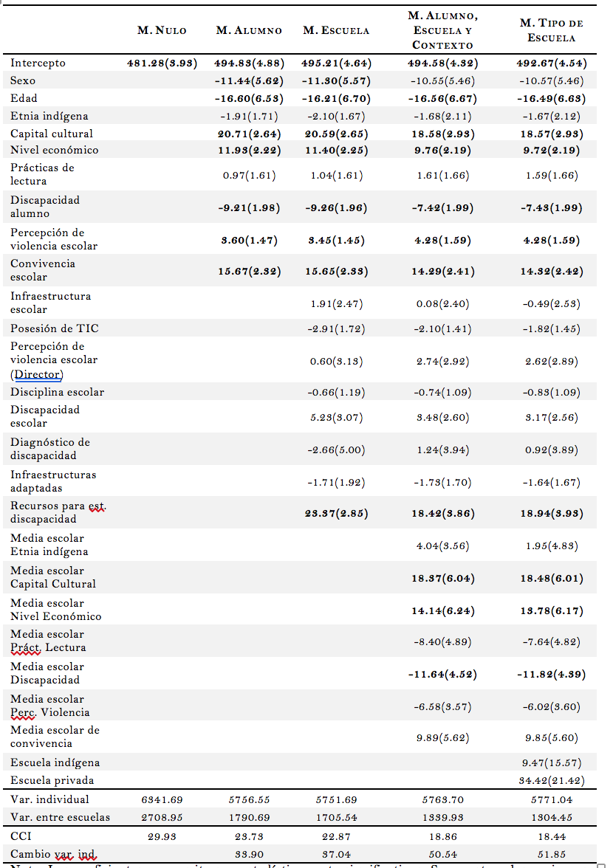Click the 'M. Alumno' column header
Image resolution: width=613 pixels, height=868 pixels.
click(x=249, y=30)
